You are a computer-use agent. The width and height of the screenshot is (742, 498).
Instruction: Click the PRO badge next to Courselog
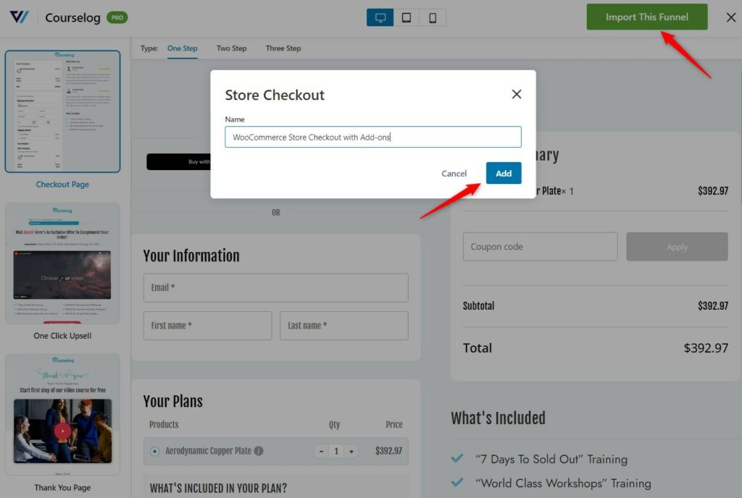pos(117,17)
